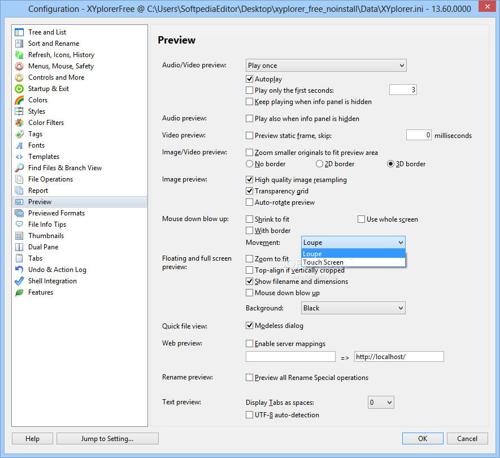Click the http://localhost/ mapping field

[399, 357]
